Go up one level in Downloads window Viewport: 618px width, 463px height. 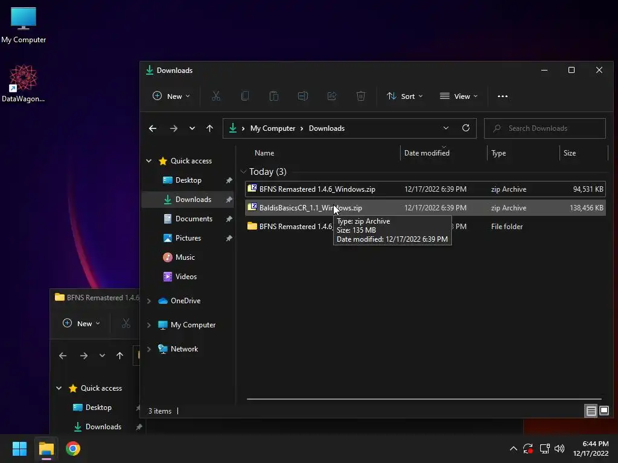(209, 128)
